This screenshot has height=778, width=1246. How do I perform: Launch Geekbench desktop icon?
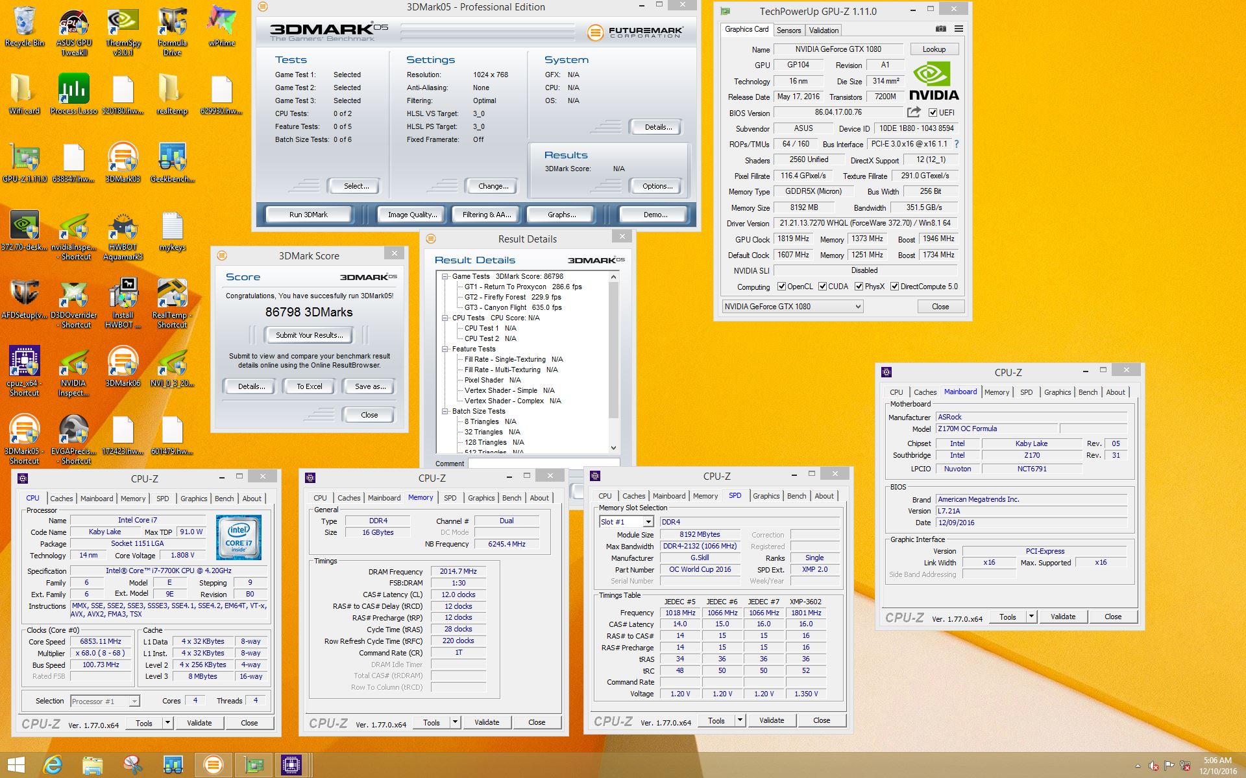coord(172,163)
